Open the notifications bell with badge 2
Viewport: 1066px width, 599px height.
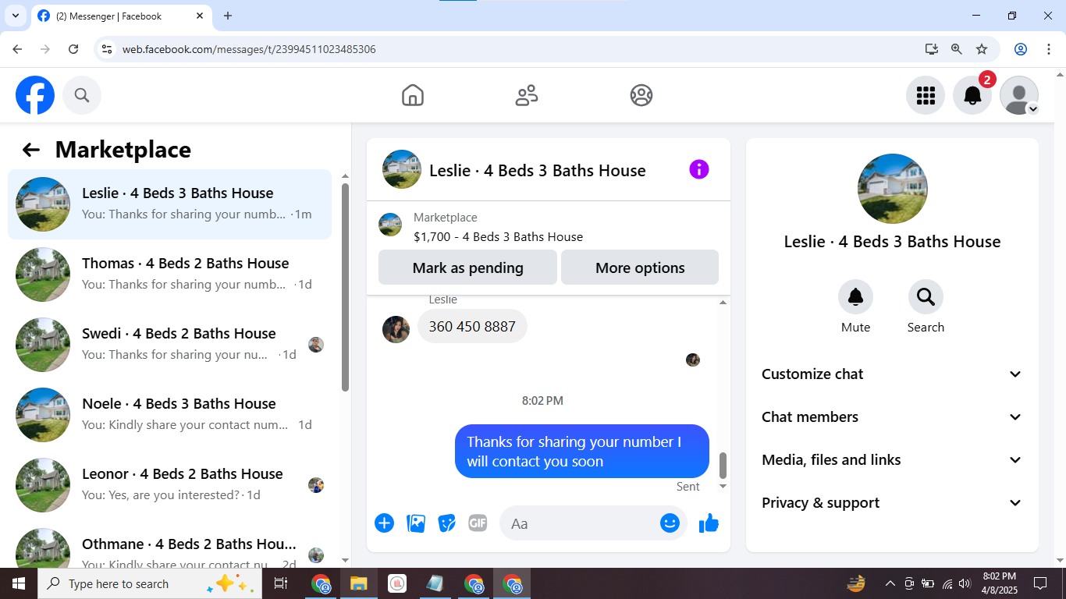972,95
